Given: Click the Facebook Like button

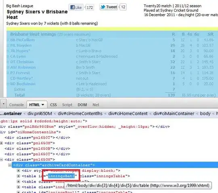Looking at the screenshot, I should [76, 7].
